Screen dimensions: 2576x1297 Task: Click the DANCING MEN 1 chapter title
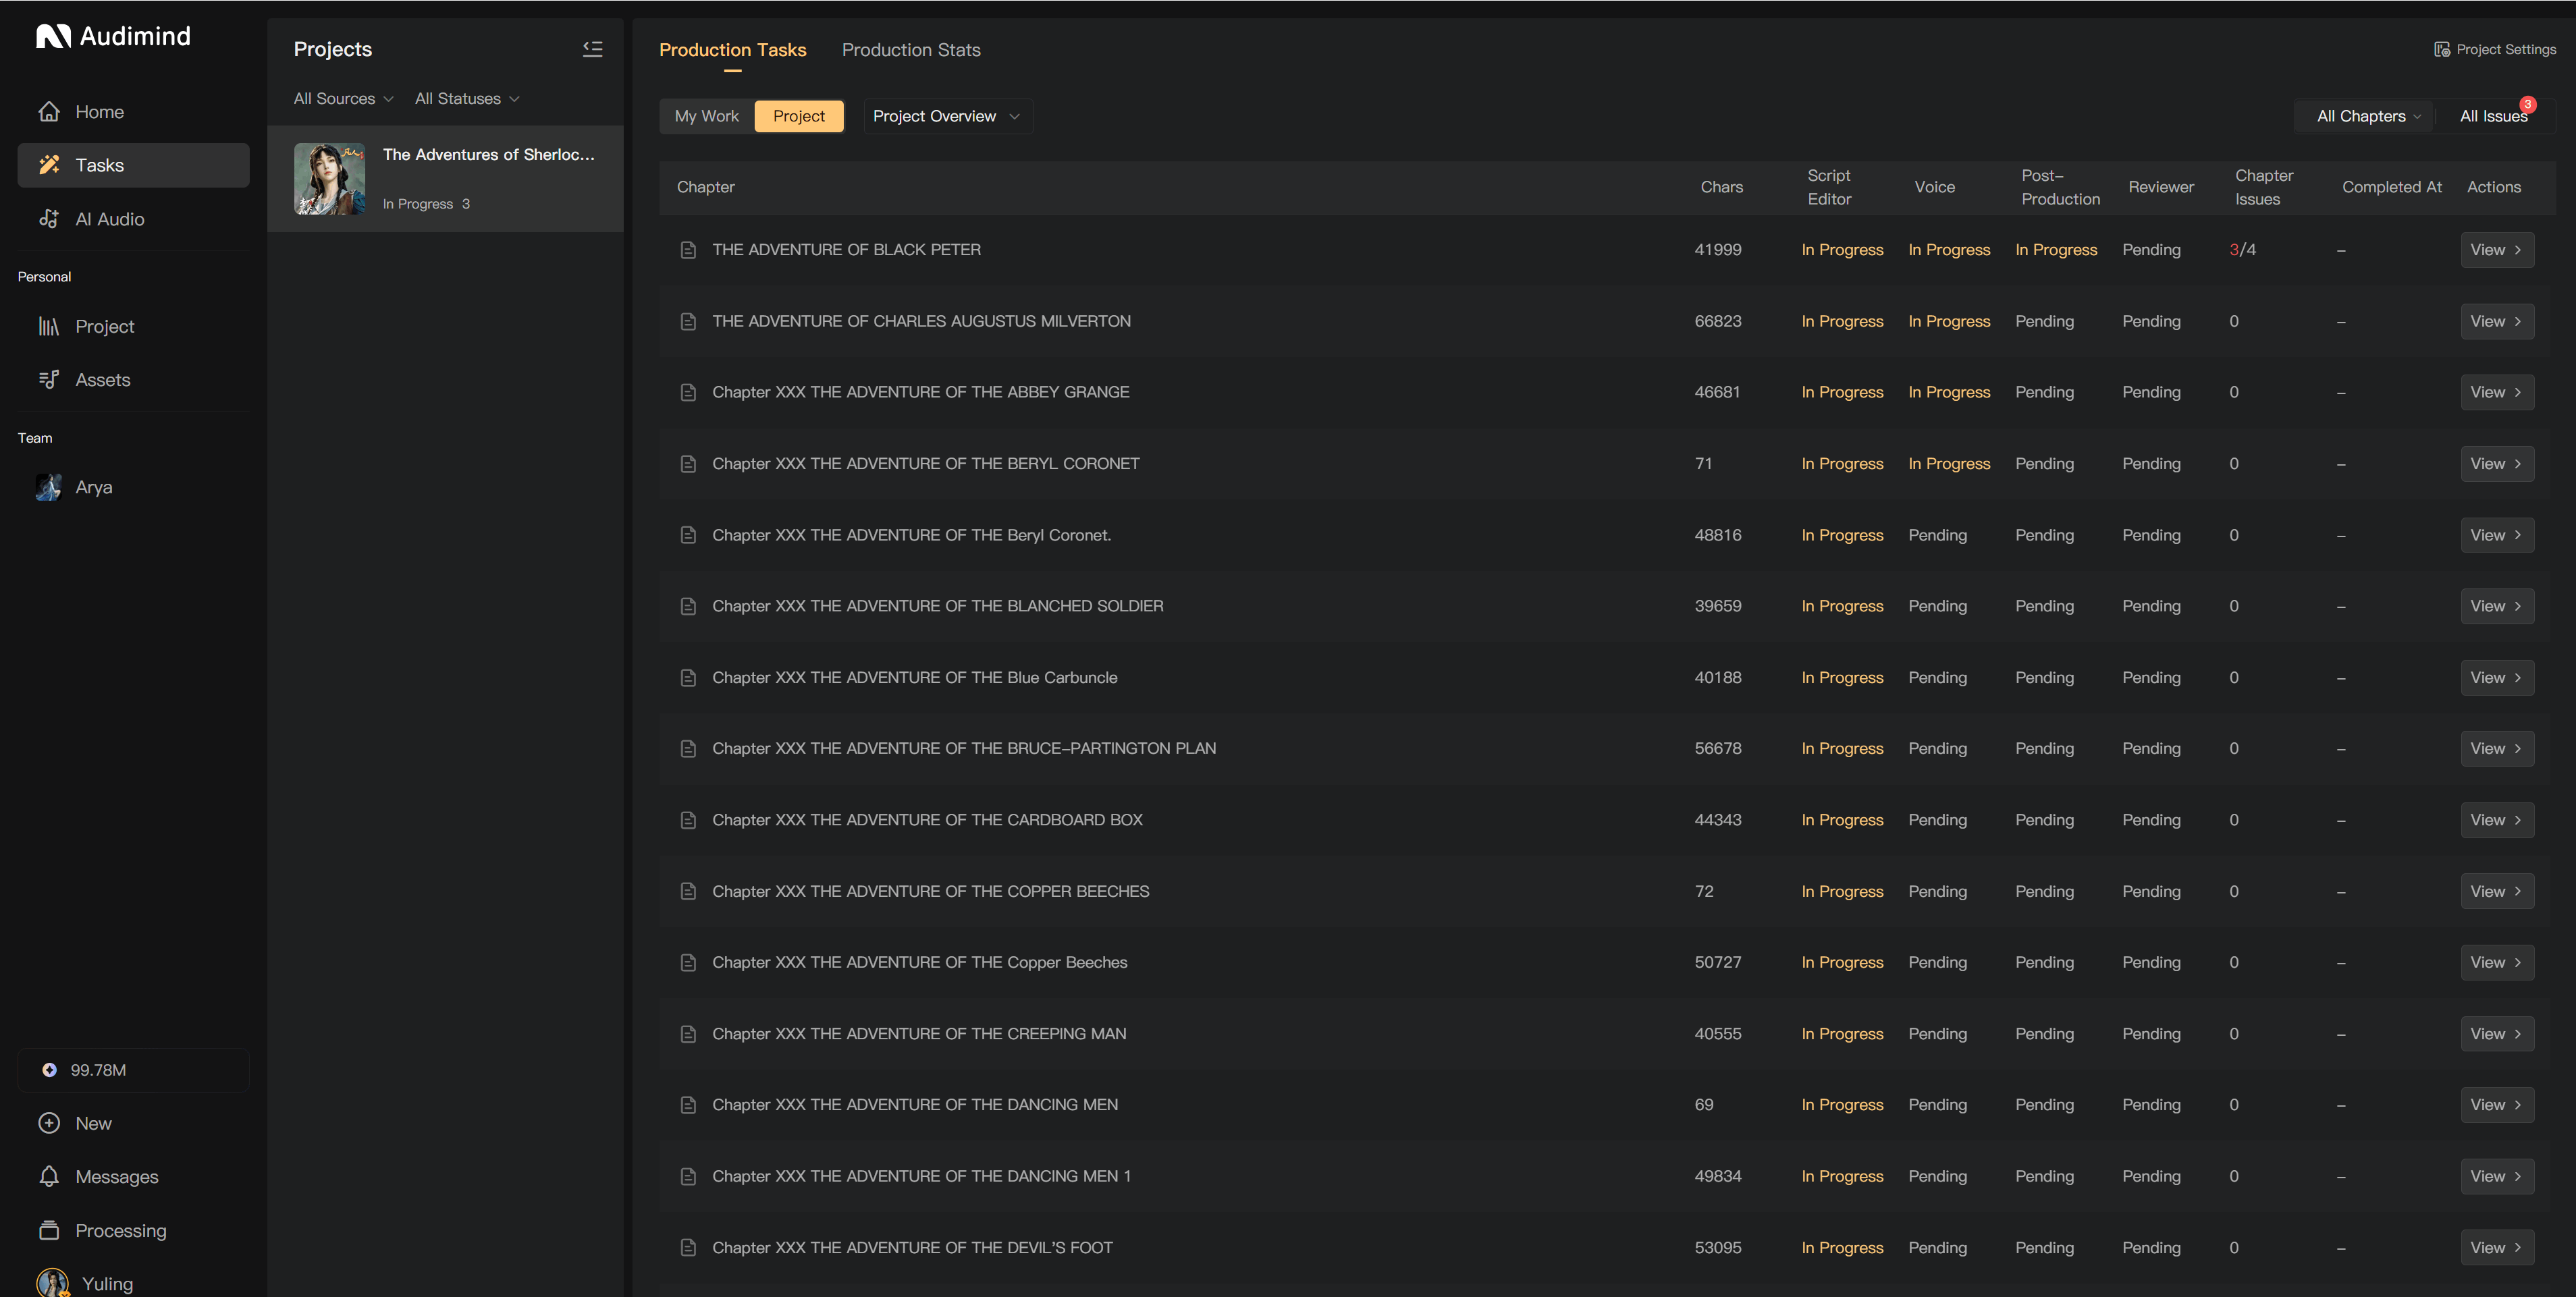(921, 1176)
